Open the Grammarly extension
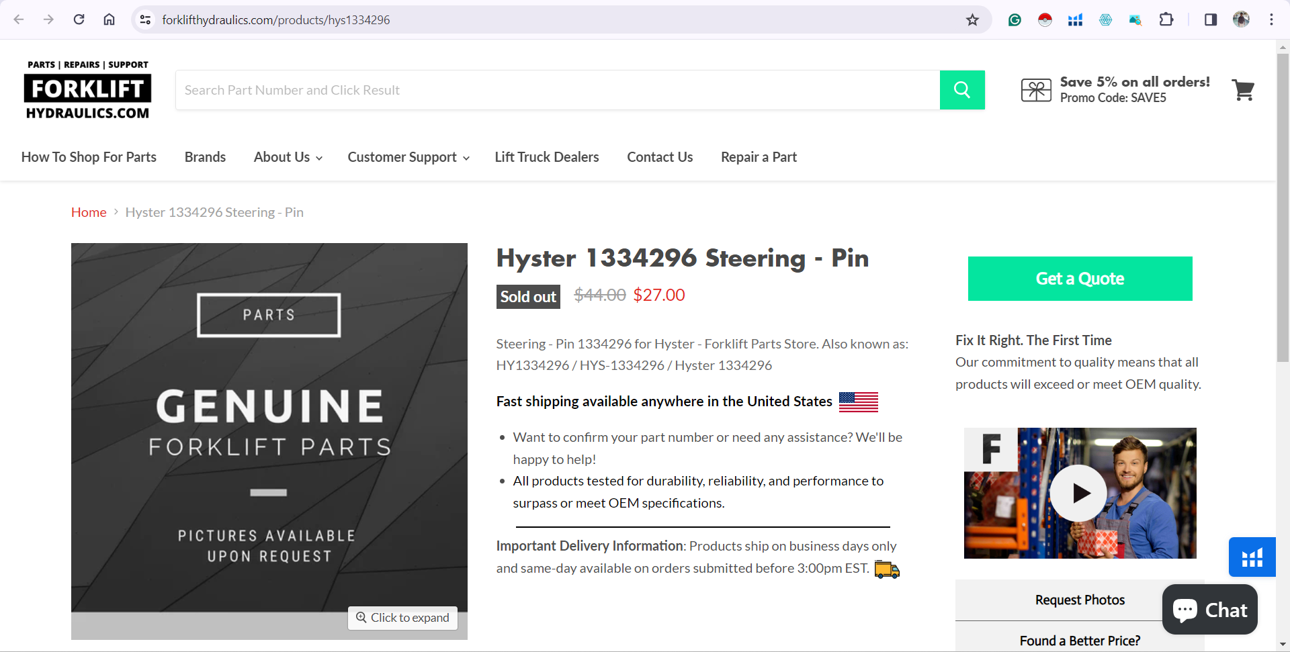The width and height of the screenshot is (1290, 652). coord(1015,19)
